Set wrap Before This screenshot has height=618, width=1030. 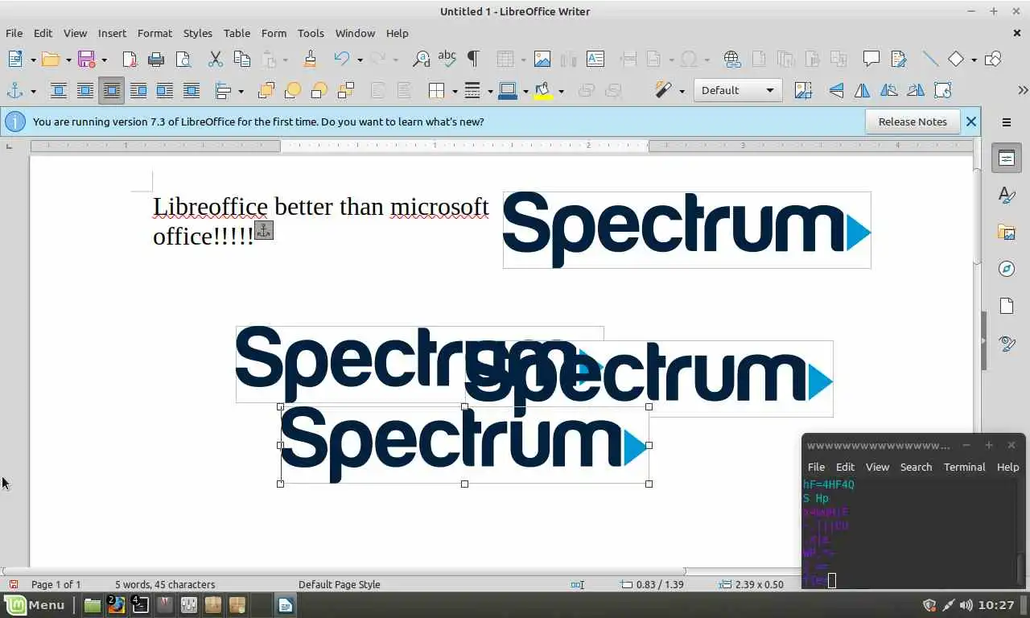point(138,90)
